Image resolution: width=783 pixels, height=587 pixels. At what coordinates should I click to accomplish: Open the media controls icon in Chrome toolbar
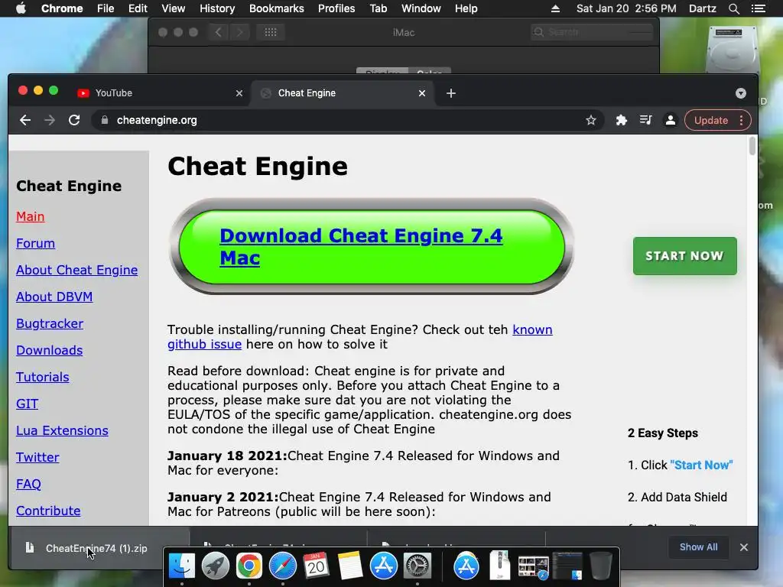645,120
